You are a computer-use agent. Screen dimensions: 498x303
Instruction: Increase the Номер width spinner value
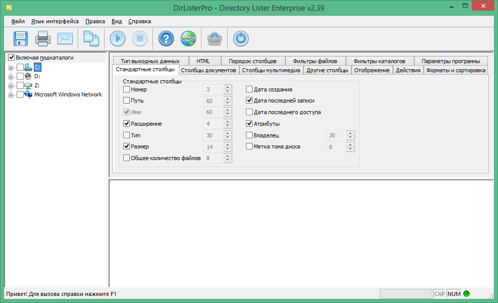pos(227,87)
